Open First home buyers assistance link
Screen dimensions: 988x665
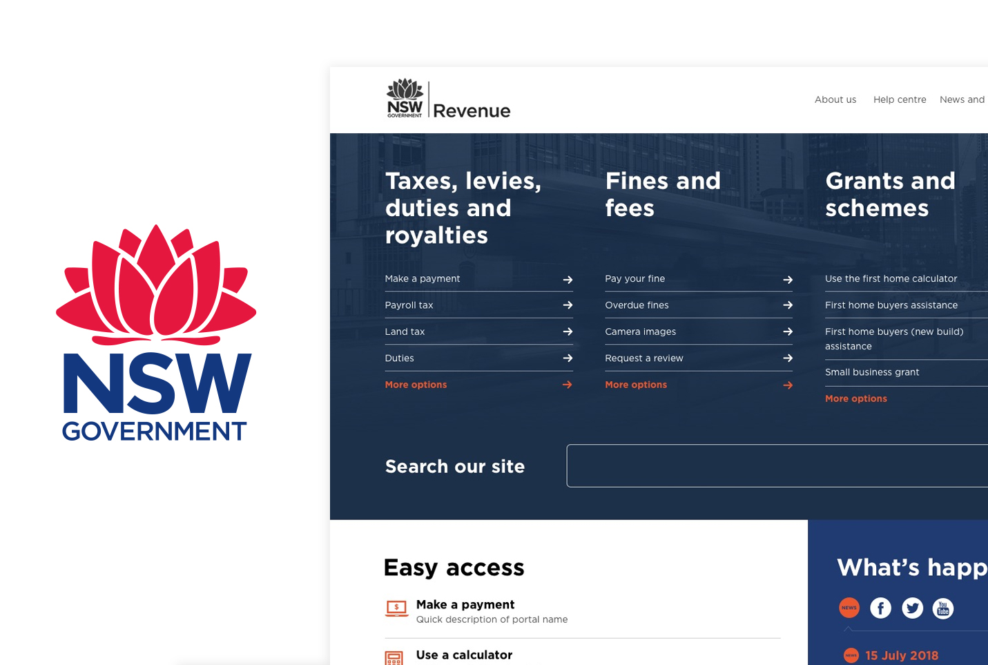(x=891, y=305)
